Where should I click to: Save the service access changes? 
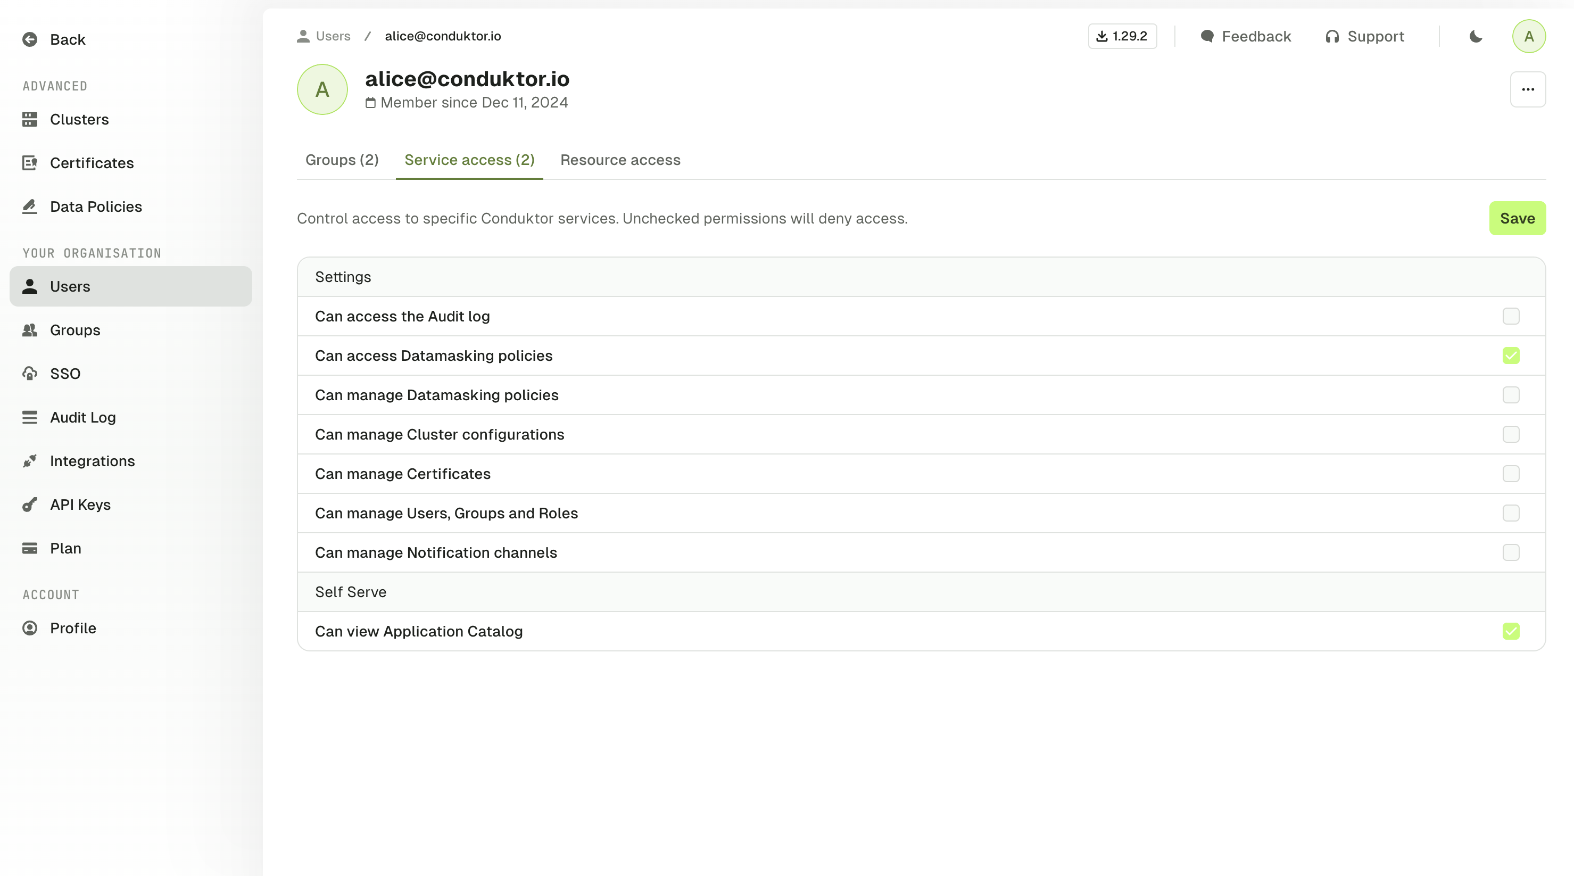tap(1517, 218)
